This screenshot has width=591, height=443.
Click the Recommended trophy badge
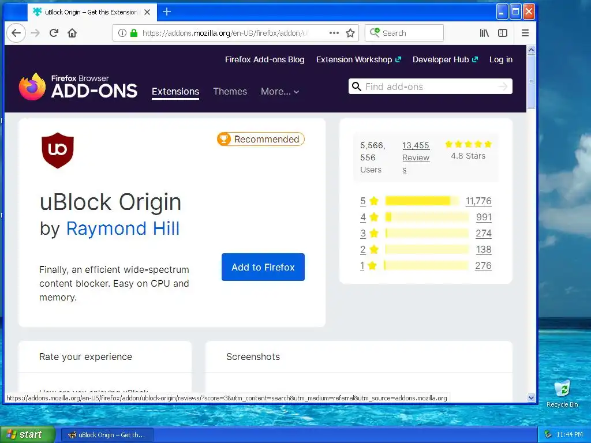[x=261, y=139]
